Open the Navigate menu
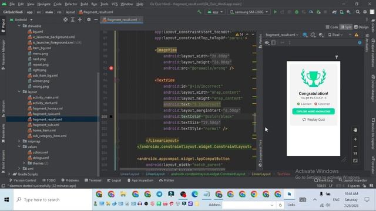The image size is (376, 211). (44, 4)
